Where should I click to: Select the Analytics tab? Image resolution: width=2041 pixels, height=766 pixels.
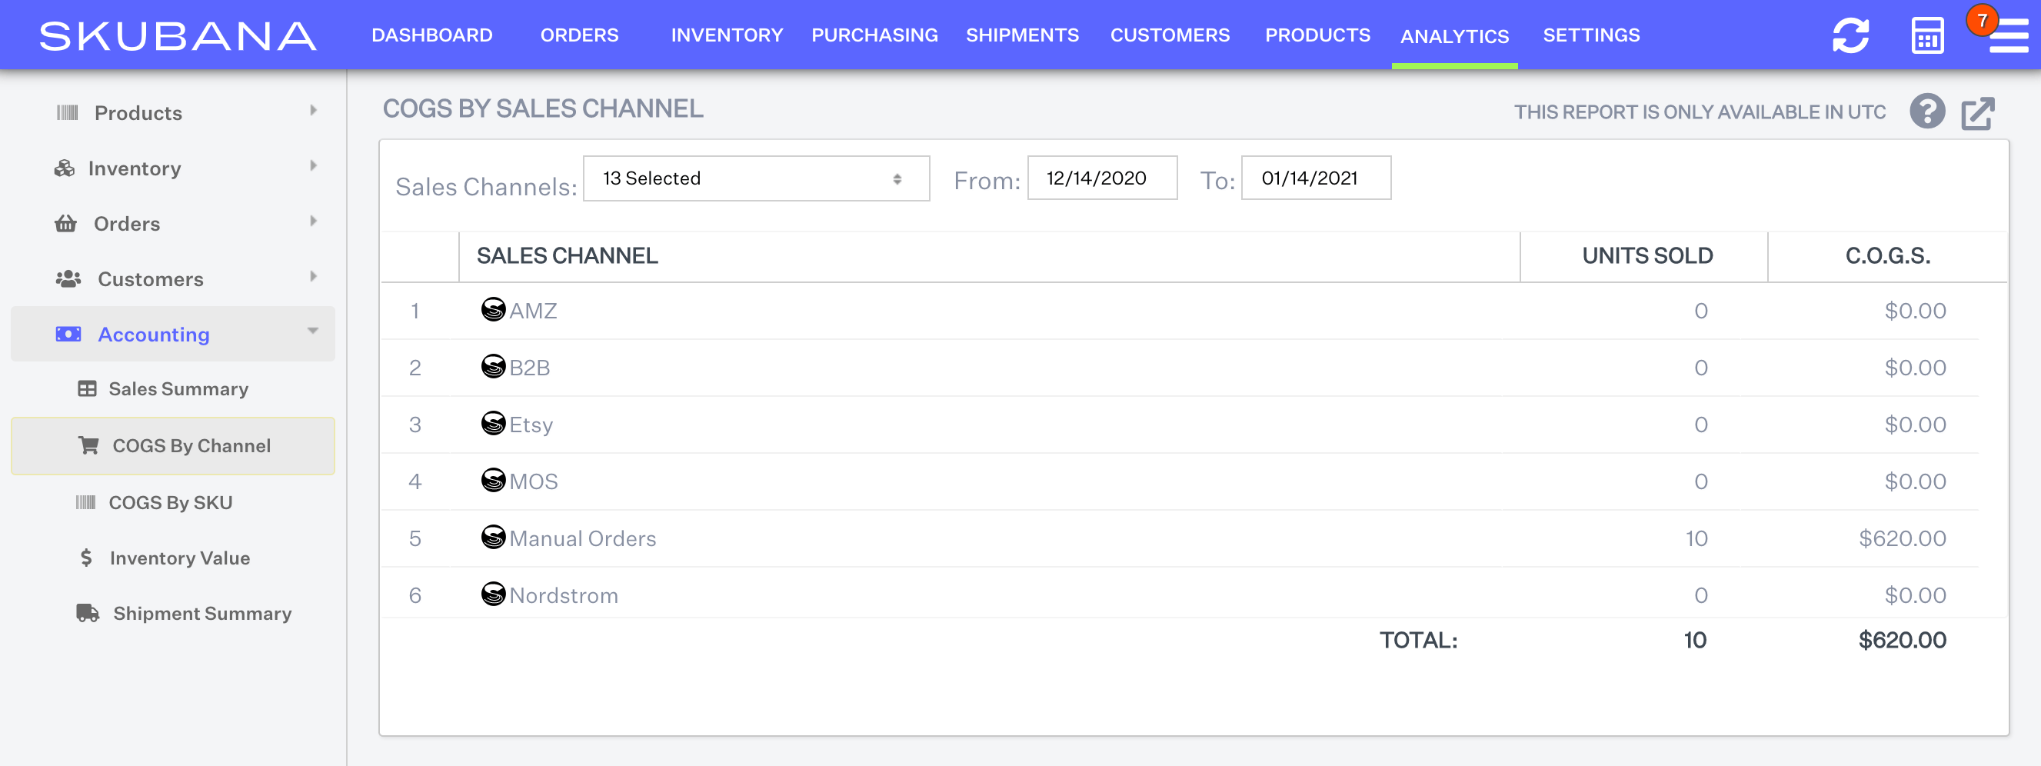click(x=1455, y=36)
